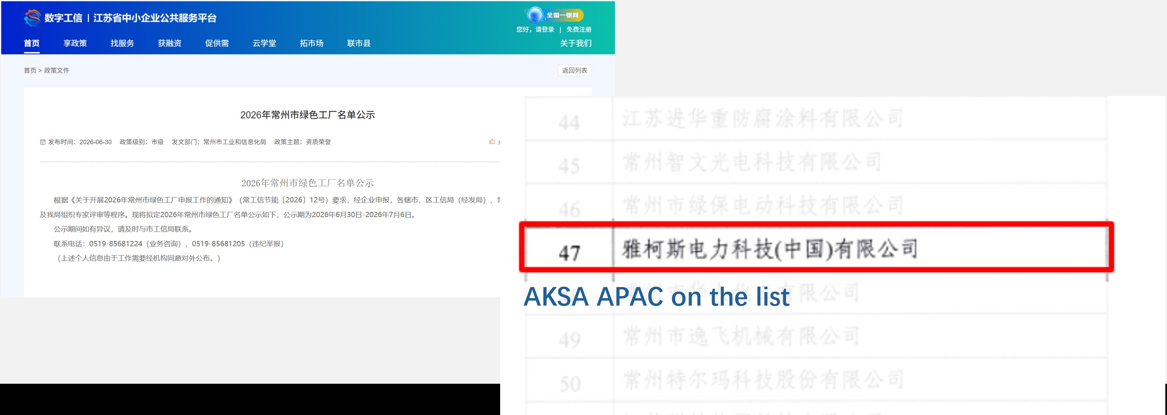Open the 关于我们 link
Screen dimensions: 1167x415
(x=576, y=43)
